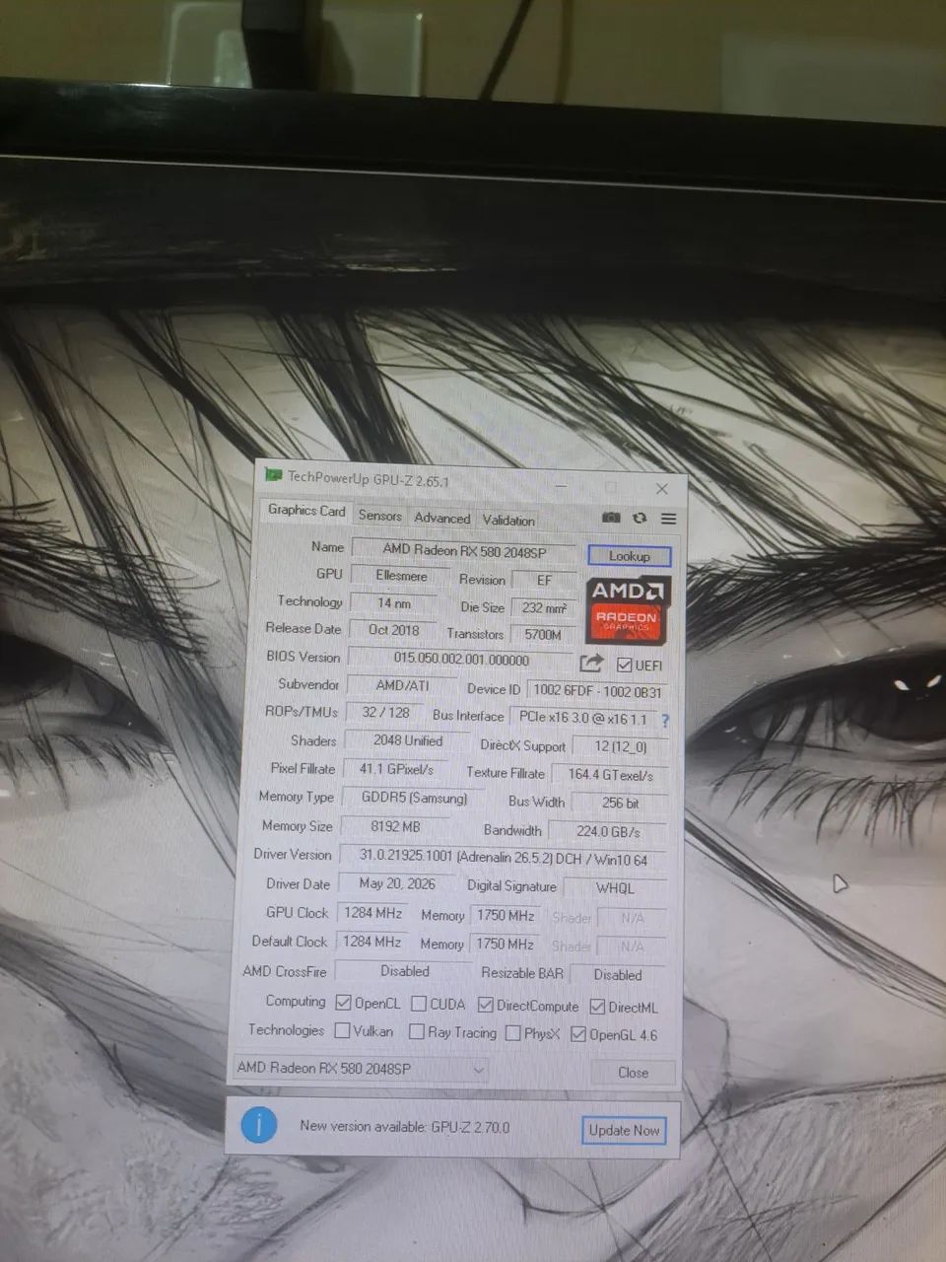Click the Memory Size value 8192 MB

coord(394,826)
